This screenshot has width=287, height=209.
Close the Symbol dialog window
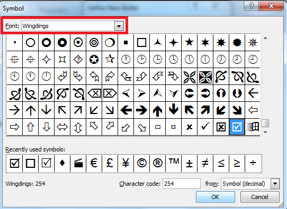[271, 6]
